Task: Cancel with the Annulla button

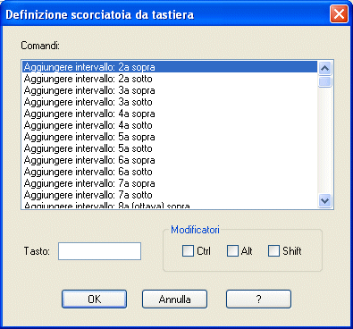Action: (x=174, y=299)
